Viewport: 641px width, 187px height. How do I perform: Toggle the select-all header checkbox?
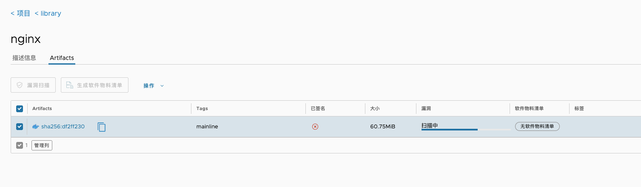(20, 109)
